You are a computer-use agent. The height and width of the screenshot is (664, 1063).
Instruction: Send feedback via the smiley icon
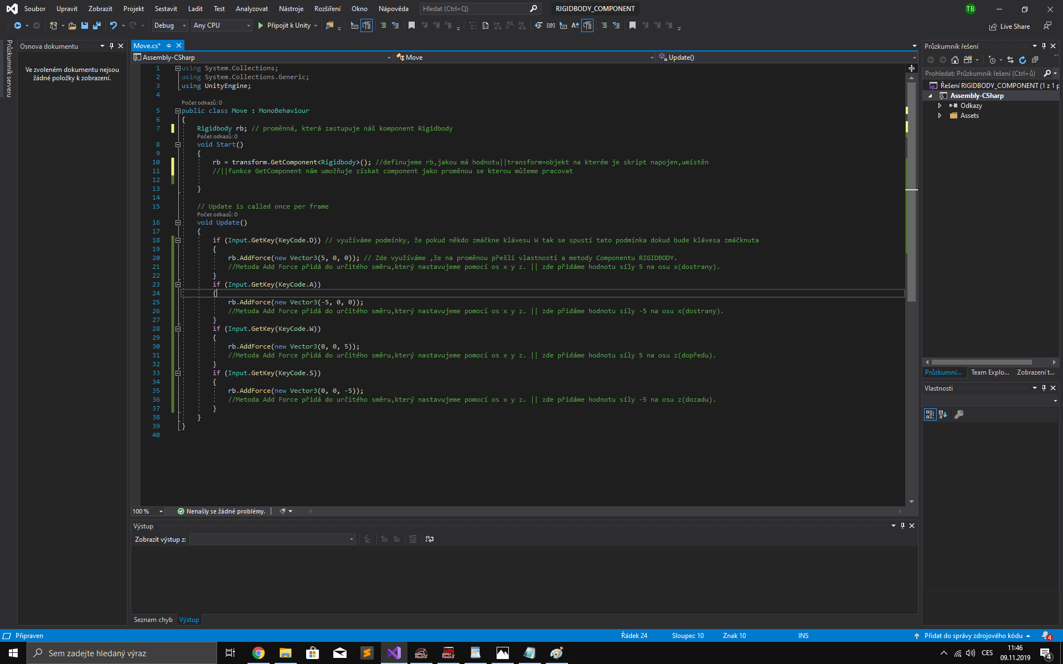pyautogui.click(x=1047, y=25)
